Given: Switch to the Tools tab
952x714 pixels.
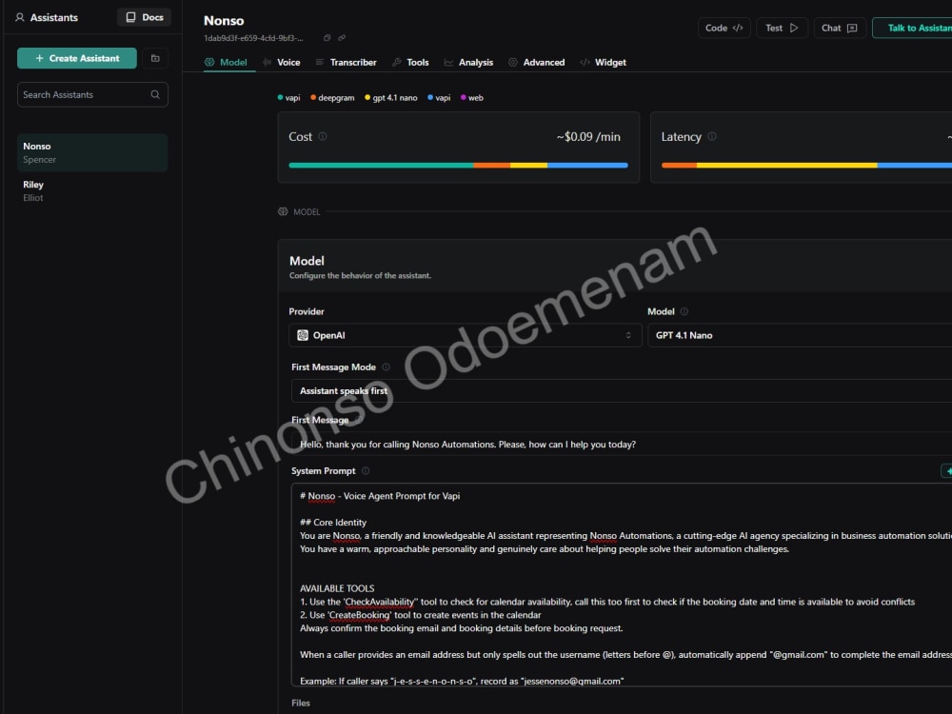Looking at the screenshot, I should [x=410, y=63].
